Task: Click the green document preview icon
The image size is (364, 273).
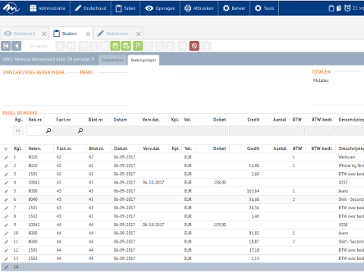Action: point(138,46)
